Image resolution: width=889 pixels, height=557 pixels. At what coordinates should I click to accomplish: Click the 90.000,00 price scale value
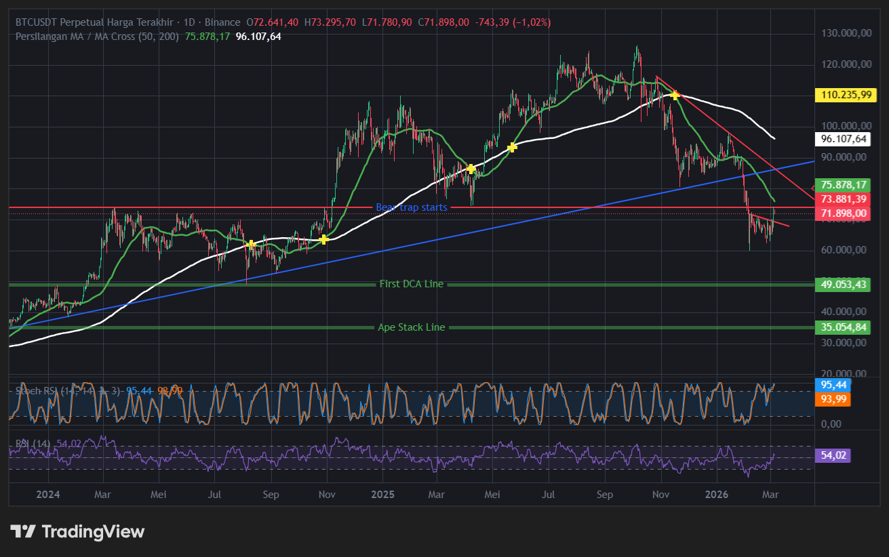pos(844,157)
